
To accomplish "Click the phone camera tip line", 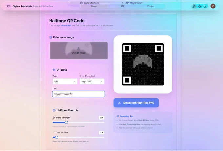I will [136, 128].
